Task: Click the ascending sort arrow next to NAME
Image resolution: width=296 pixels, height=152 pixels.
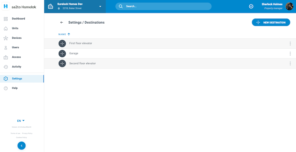Action: (69, 34)
